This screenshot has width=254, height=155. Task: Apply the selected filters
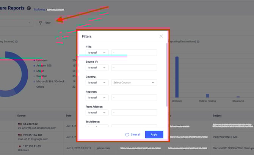pyautogui.click(x=154, y=135)
